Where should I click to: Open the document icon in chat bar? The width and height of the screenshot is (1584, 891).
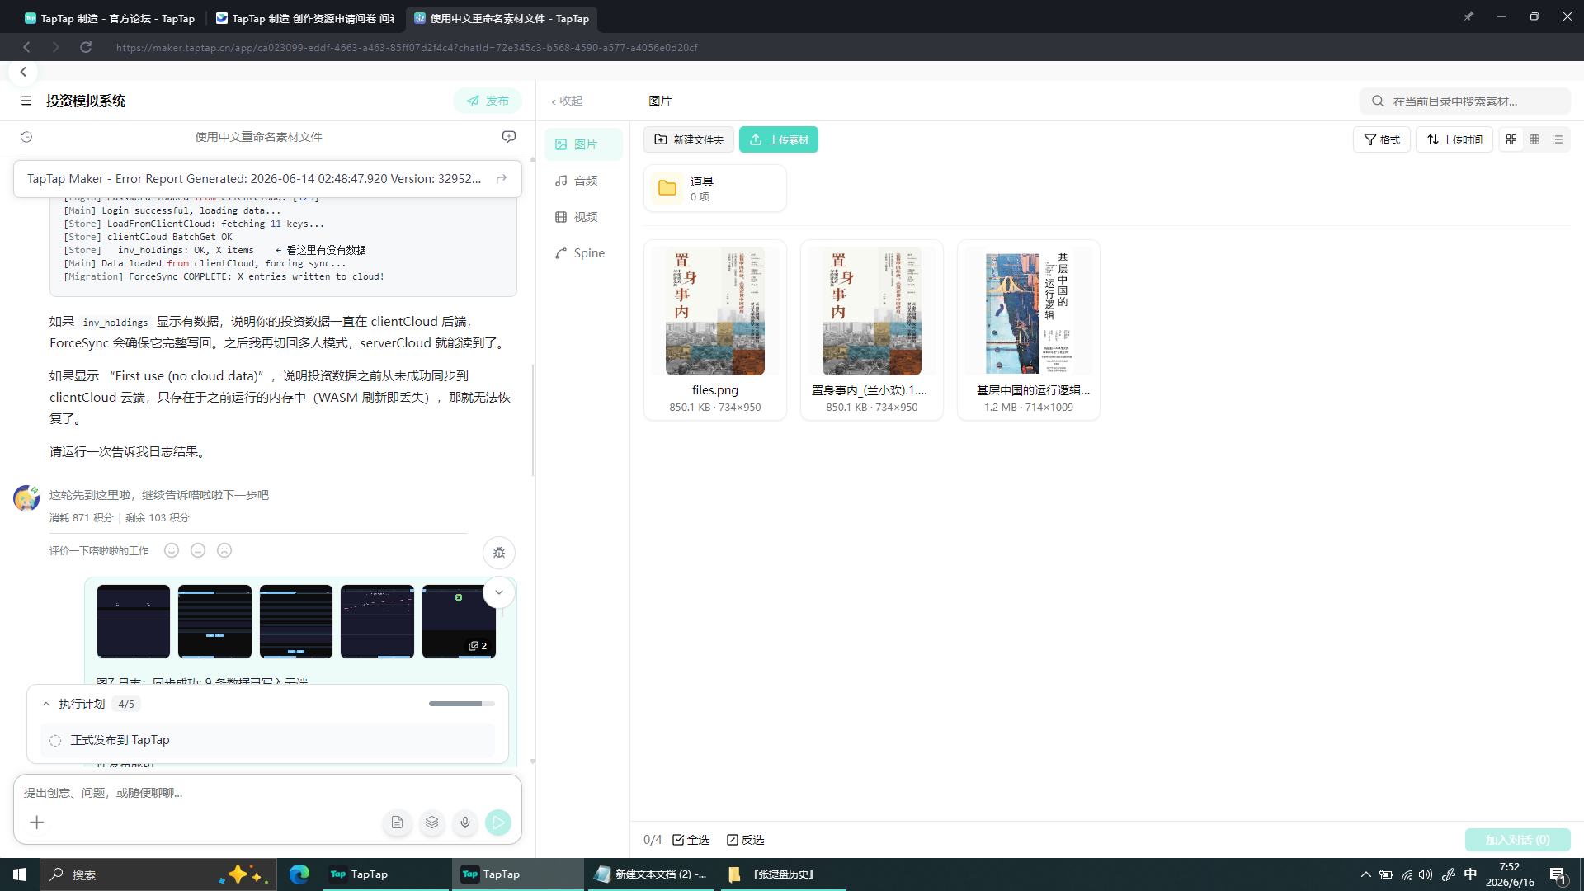398,823
